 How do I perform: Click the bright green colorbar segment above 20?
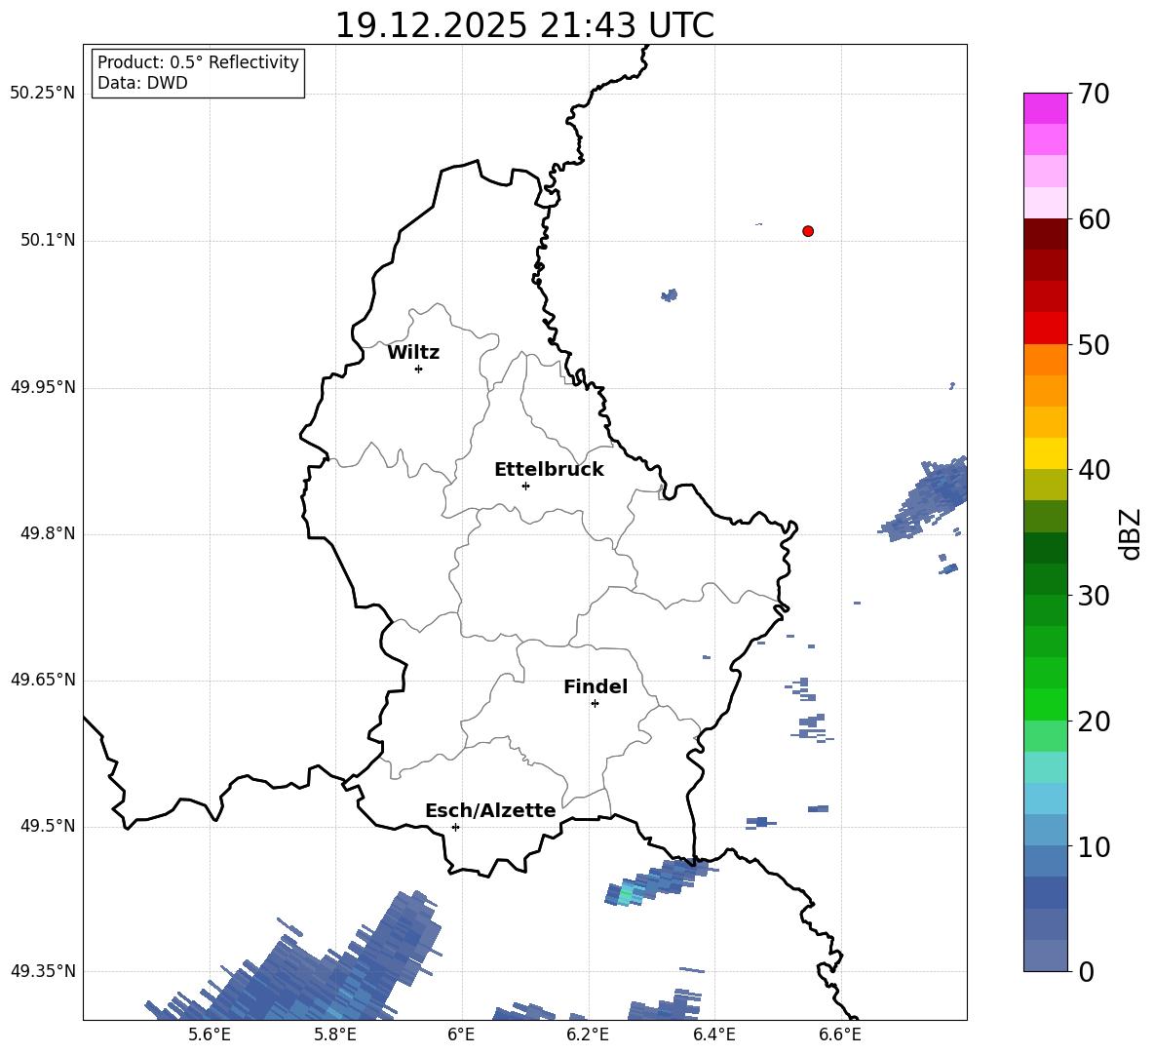tap(1045, 704)
